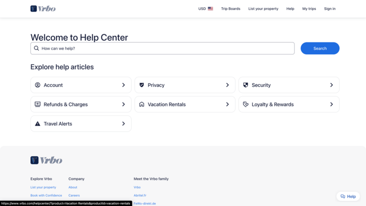Open List your property in top navigation
This screenshot has width=366, height=206.
pos(264,9)
